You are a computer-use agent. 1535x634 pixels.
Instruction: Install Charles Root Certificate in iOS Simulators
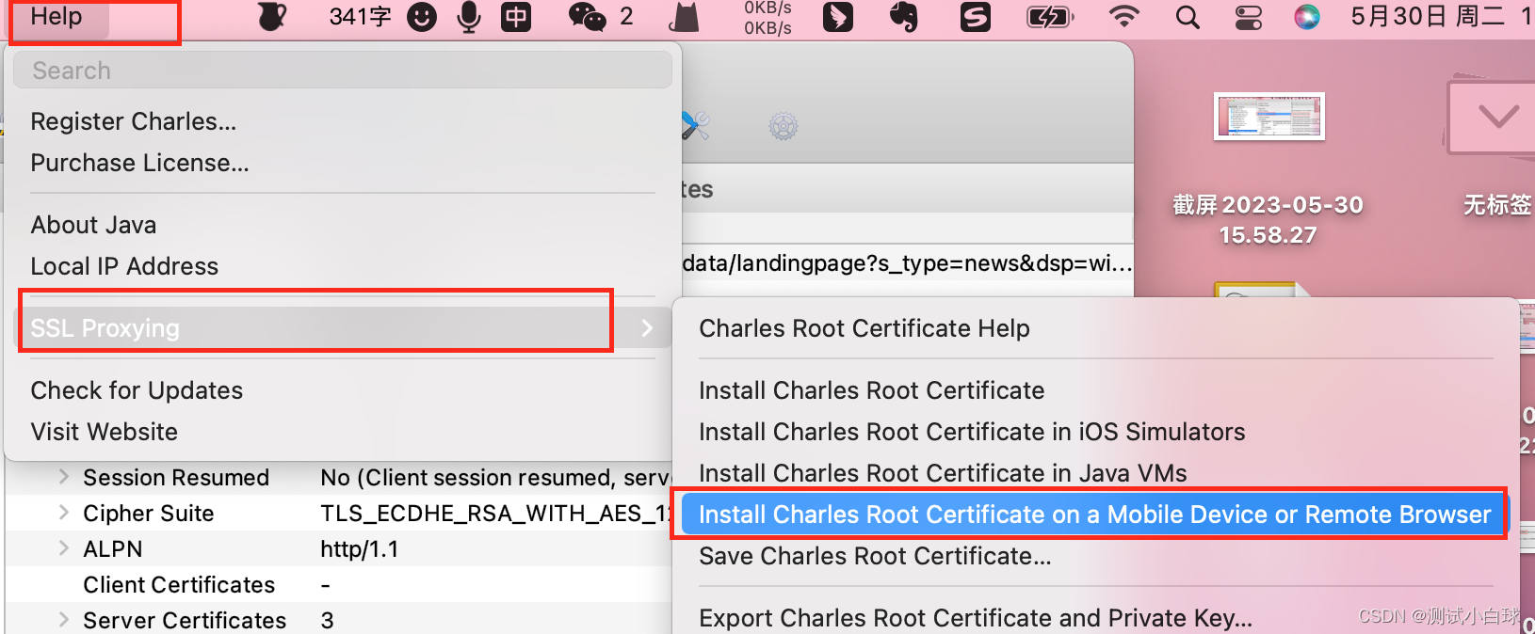tap(971, 432)
